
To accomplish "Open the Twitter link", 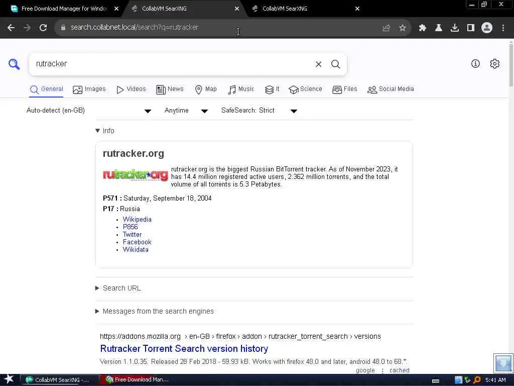I will (132, 234).
